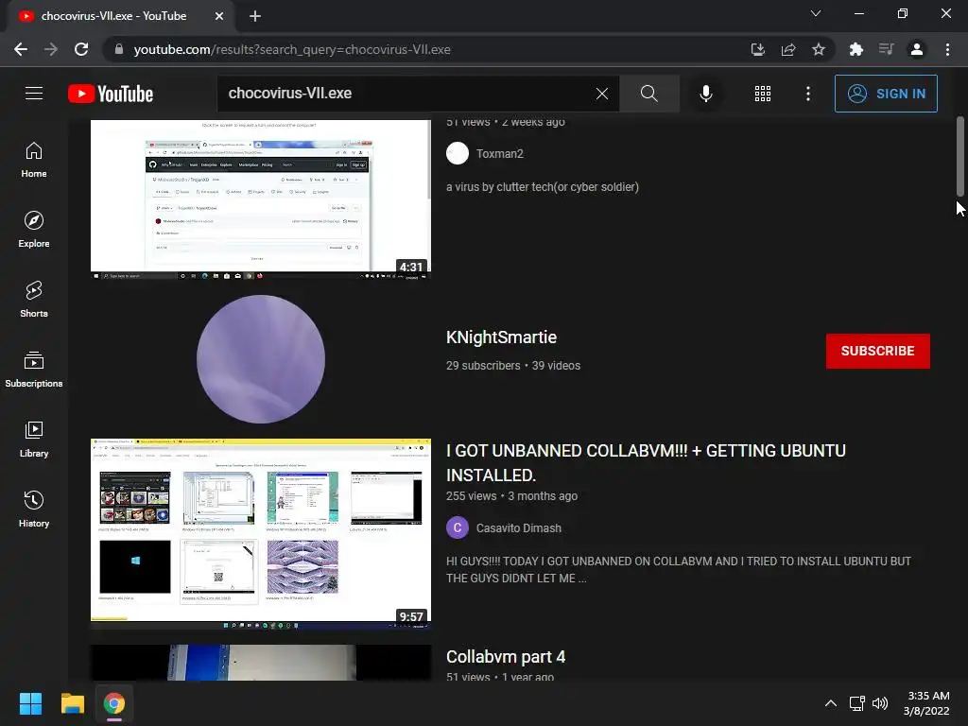
Task: Click the SIGN IN button
Action: point(886,94)
